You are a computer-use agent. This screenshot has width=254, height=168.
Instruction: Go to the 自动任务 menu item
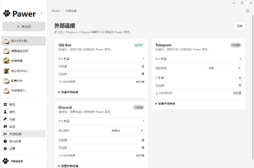click(x=24, y=141)
